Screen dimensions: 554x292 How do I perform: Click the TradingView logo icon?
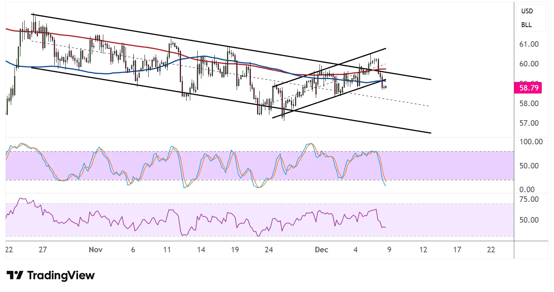point(15,275)
